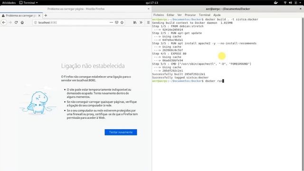Close the 'Problema ao carregar' tab
Viewport: 304px width, 171px height.
tap(39, 16)
